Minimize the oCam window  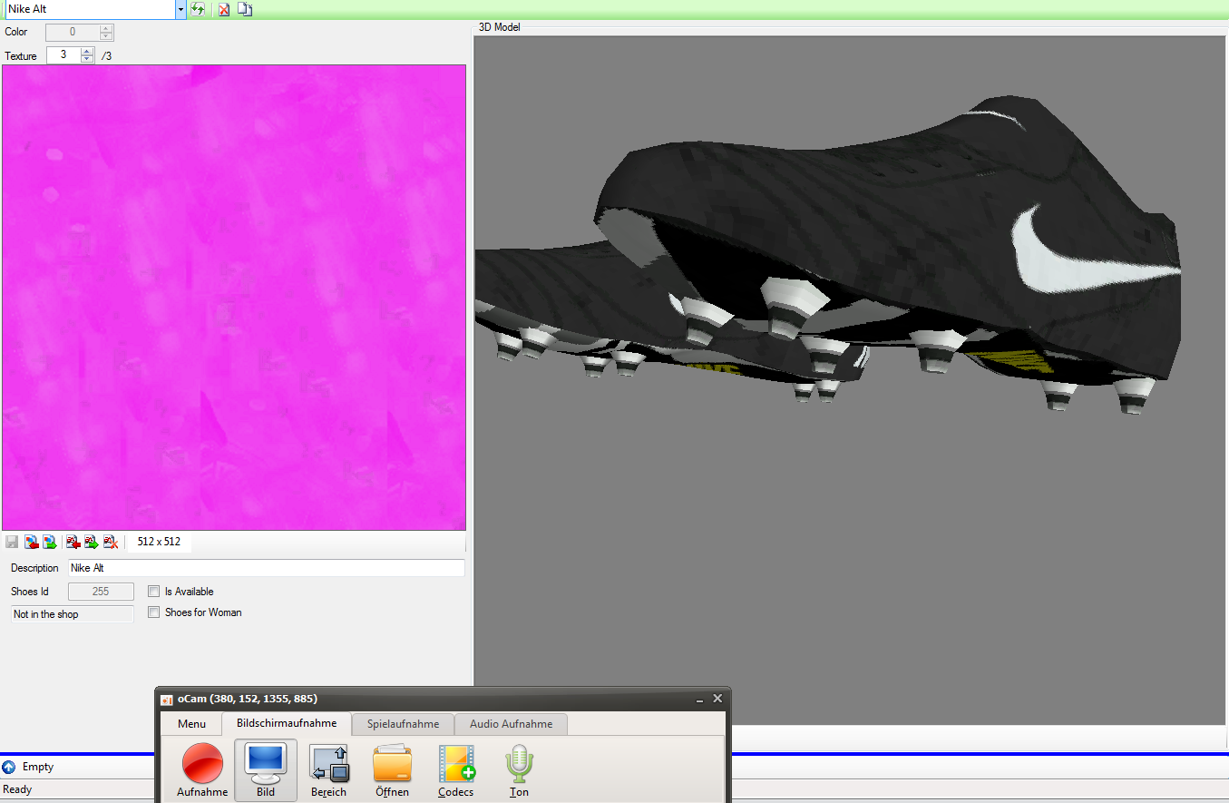(x=700, y=700)
